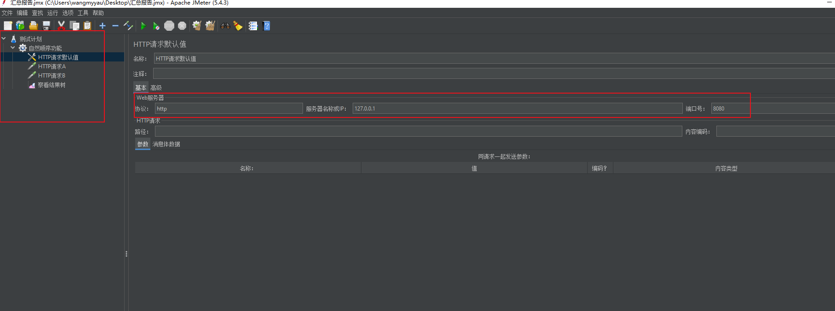Click the 端口号 field showing 8080

(x=773, y=108)
